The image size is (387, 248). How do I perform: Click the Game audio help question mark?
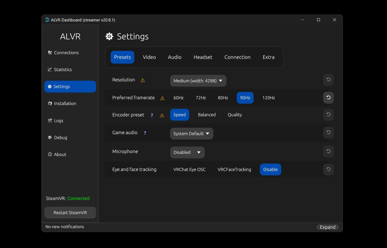click(x=145, y=133)
